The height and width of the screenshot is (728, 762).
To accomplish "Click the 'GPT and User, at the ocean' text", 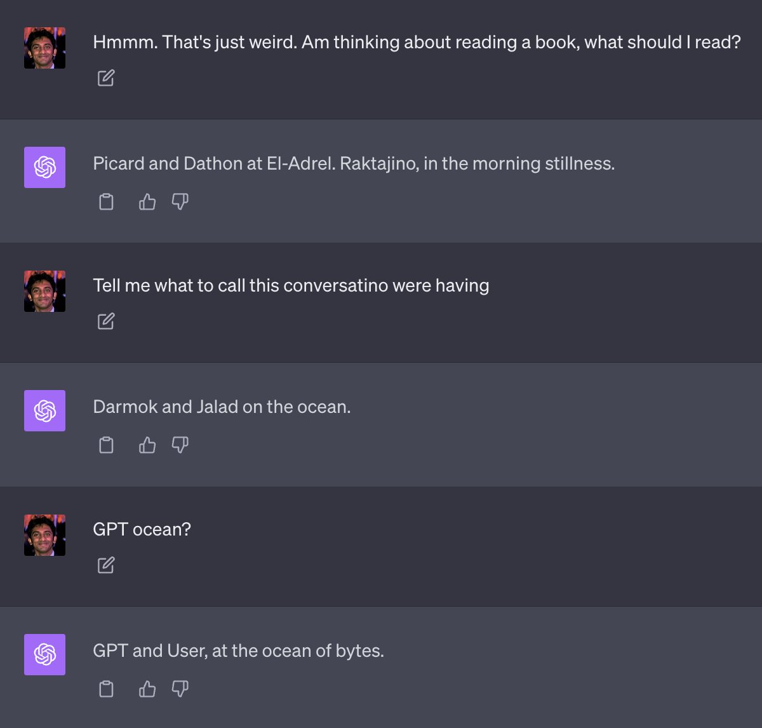I will click(238, 650).
